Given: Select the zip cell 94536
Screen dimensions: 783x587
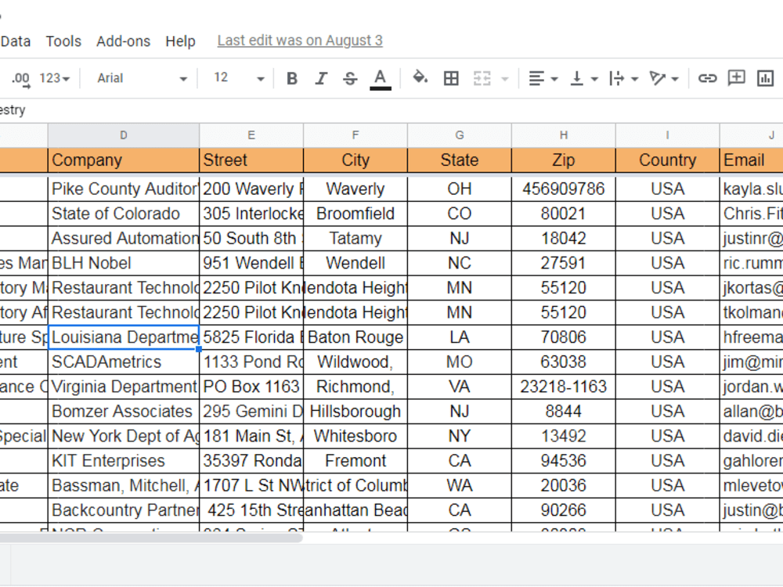Looking at the screenshot, I should point(563,461).
